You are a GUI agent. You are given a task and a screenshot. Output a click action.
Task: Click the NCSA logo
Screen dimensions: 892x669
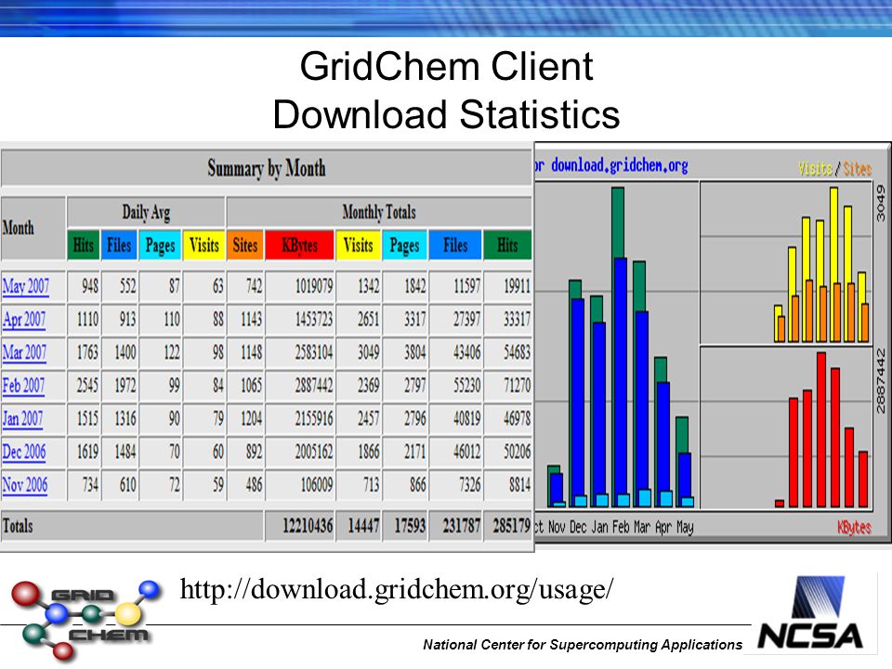point(810,613)
